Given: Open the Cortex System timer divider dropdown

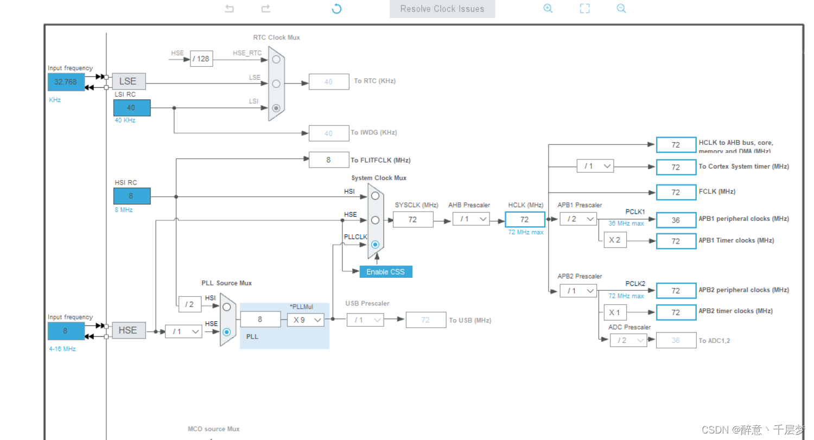Looking at the screenshot, I should (595, 166).
